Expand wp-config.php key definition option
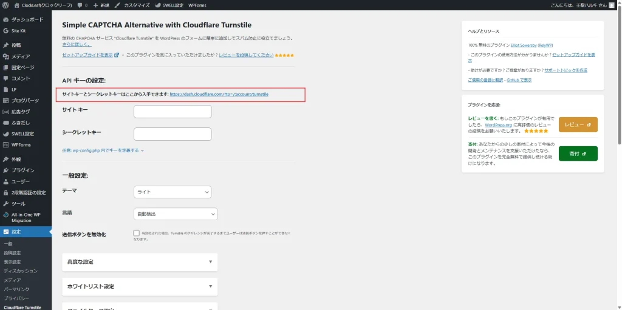Screen dimensions: 622x310 pyautogui.click(x=103, y=150)
